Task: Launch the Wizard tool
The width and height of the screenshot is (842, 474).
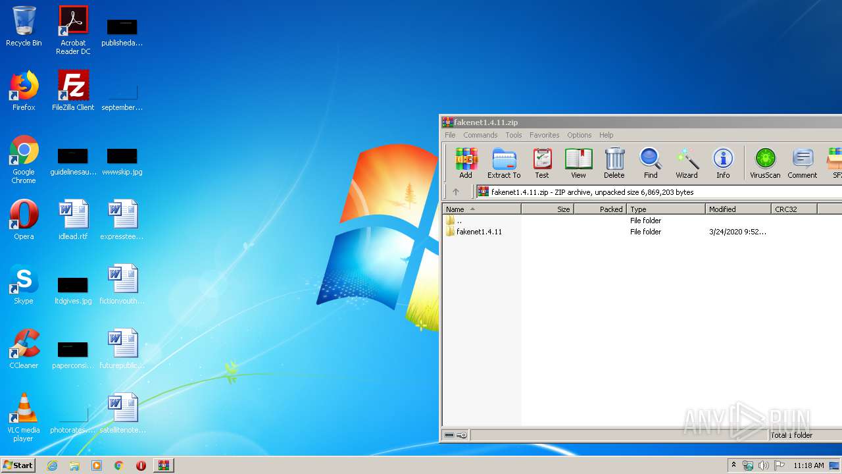Action: (x=687, y=163)
